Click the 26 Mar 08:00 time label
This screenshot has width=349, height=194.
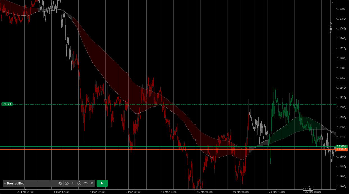click(313, 192)
